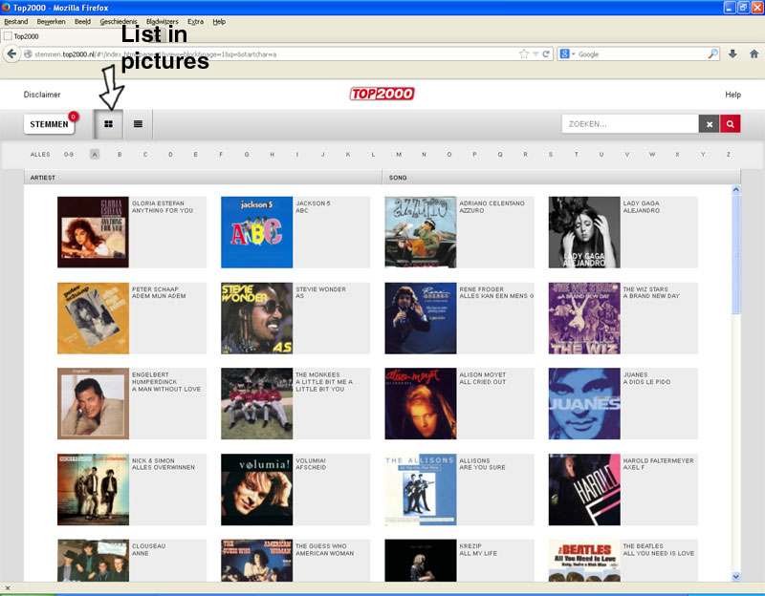Open the Geschiedenis menu
Viewport: 765px width, 596px height.
click(119, 21)
